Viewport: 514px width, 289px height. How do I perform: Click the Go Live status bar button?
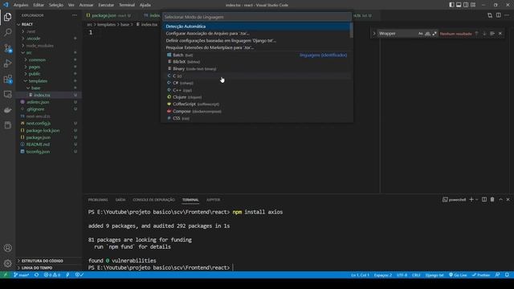pyautogui.click(x=458, y=275)
